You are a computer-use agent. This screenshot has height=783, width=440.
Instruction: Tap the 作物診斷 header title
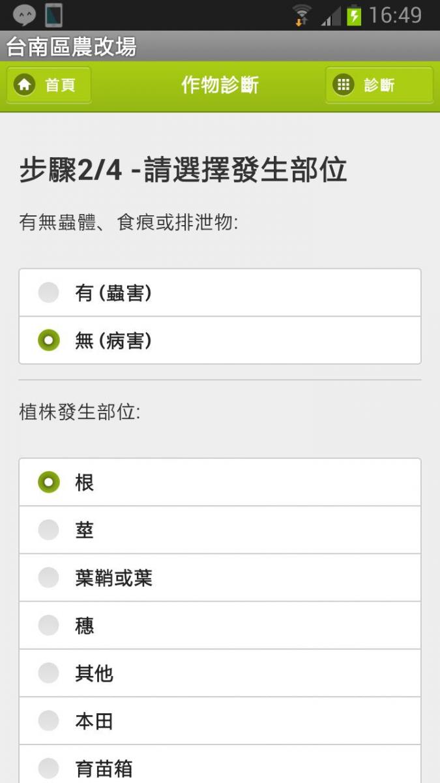pos(220,85)
